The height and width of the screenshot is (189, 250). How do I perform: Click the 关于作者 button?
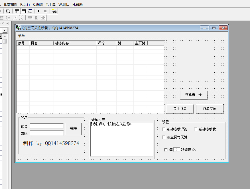pyautogui.click(x=180, y=109)
